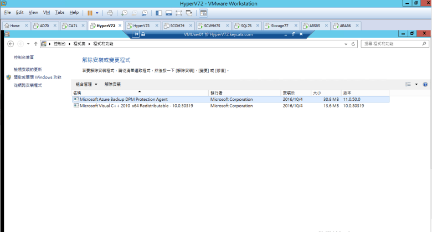Click the Send Ctrl+Alt+Del toolbar icon
This screenshot has width=432, height=232.
coord(110,12)
